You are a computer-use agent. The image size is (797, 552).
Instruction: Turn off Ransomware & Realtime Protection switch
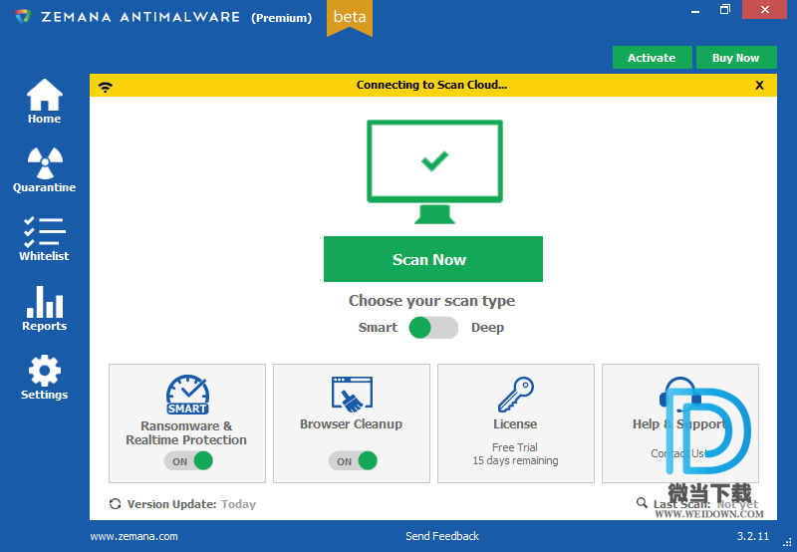pos(188,461)
